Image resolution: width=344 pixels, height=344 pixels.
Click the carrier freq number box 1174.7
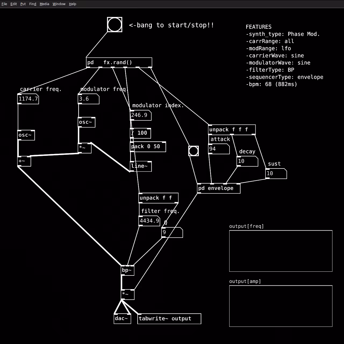pos(28,99)
